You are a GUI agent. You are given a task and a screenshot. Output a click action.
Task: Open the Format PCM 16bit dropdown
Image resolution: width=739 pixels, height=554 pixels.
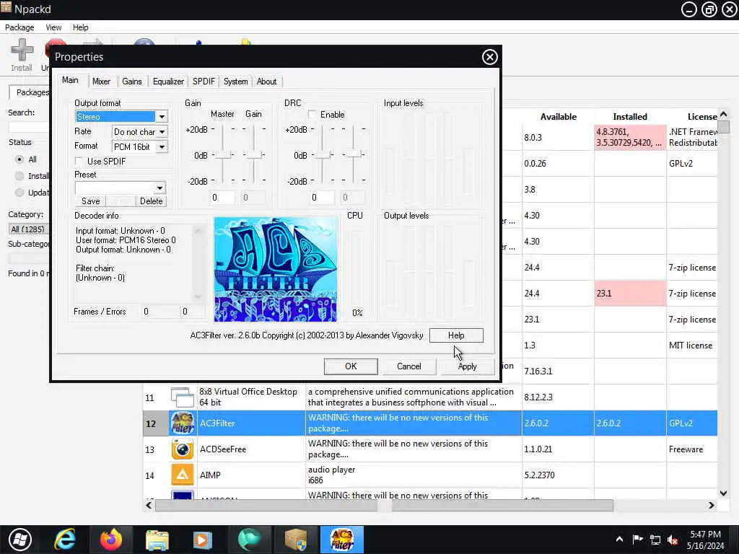click(x=162, y=147)
